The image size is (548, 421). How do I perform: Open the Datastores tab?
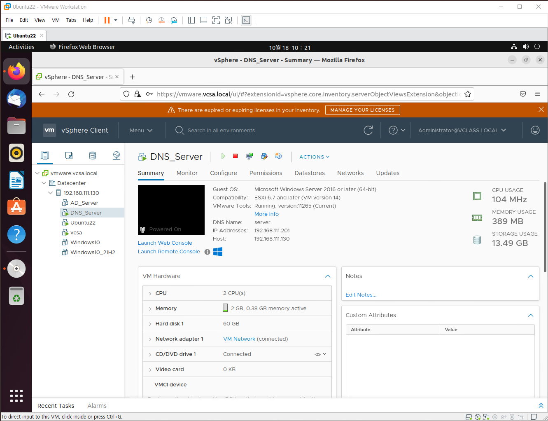[310, 173]
